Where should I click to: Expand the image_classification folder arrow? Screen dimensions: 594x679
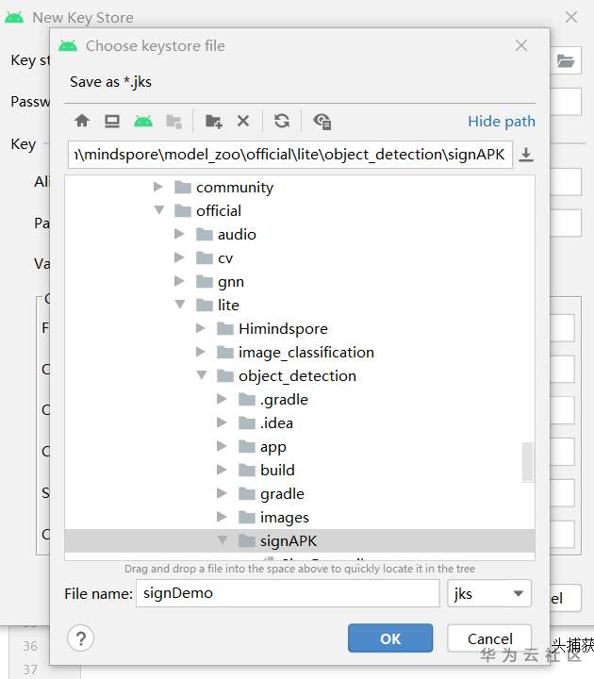coord(201,352)
